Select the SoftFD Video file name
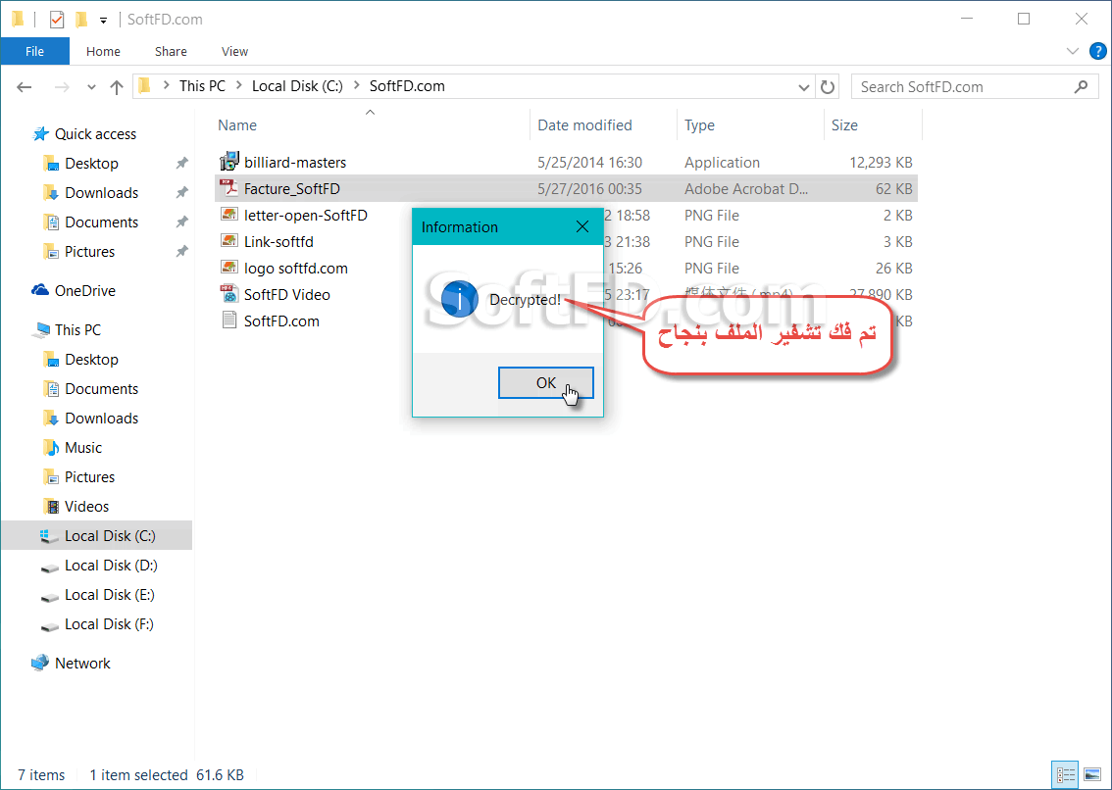Viewport: 1112px width, 790px height. (x=286, y=294)
